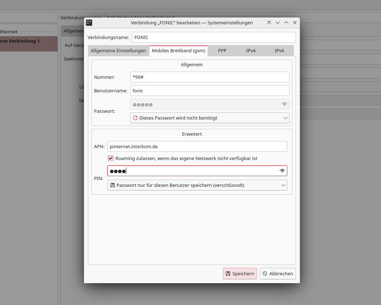Click the Abbrechen button
The height and width of the screenshot is (305, 381).
coord(278,273)
